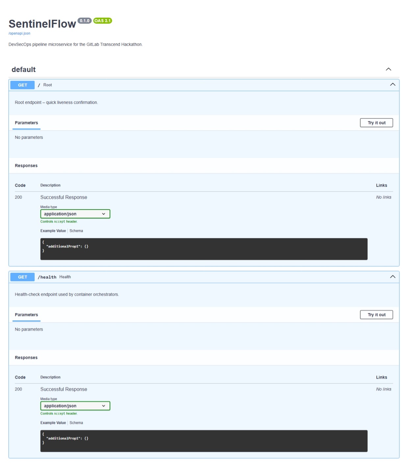This screenshot has width=408, height=465.
Task: Click Health response example code block
Action: coord(204,441)
